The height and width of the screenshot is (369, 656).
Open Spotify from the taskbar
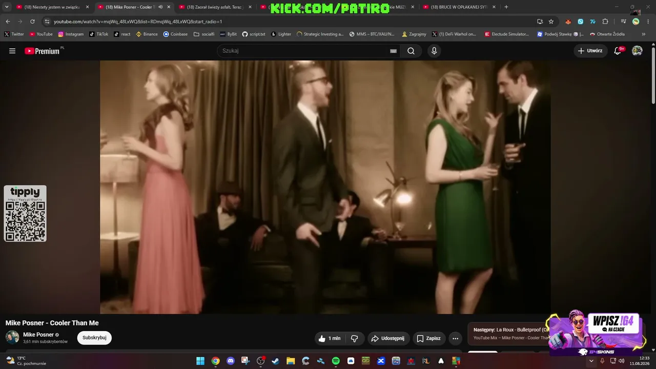[336, 361]
